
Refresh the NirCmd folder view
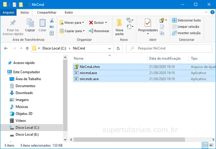(x=118, y=48)
